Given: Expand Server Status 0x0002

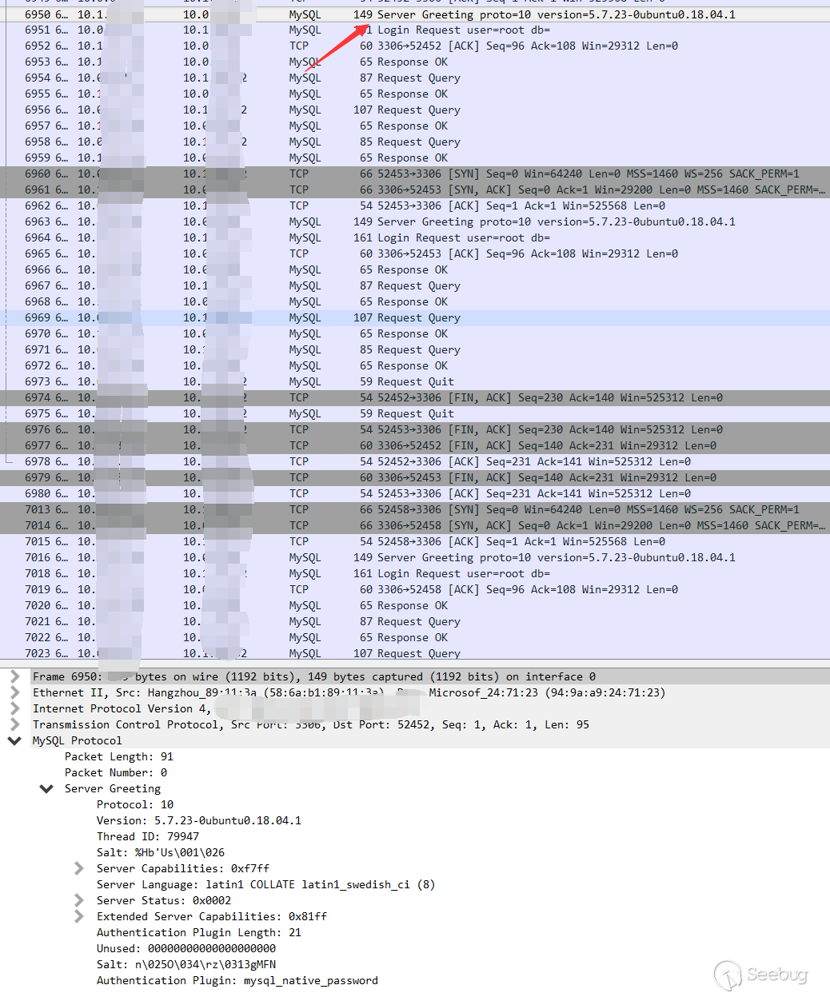Looking at the screenshot, I should pos(78,900).
